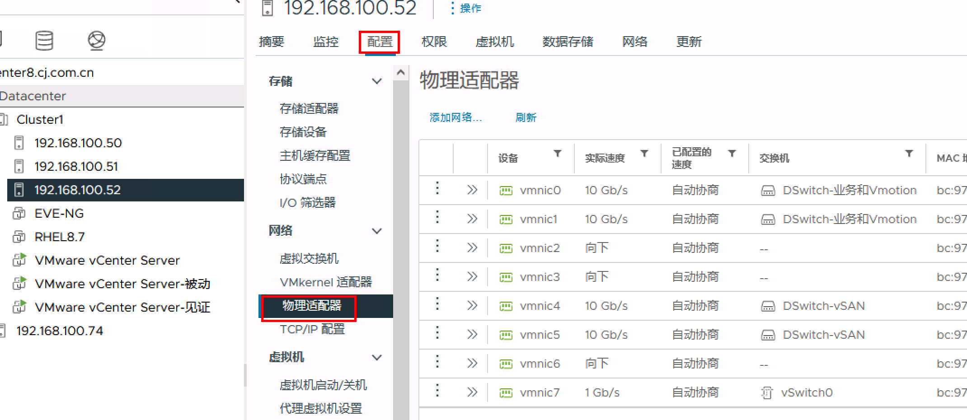Select 物理适配器 in config menu

click(326, 306)
